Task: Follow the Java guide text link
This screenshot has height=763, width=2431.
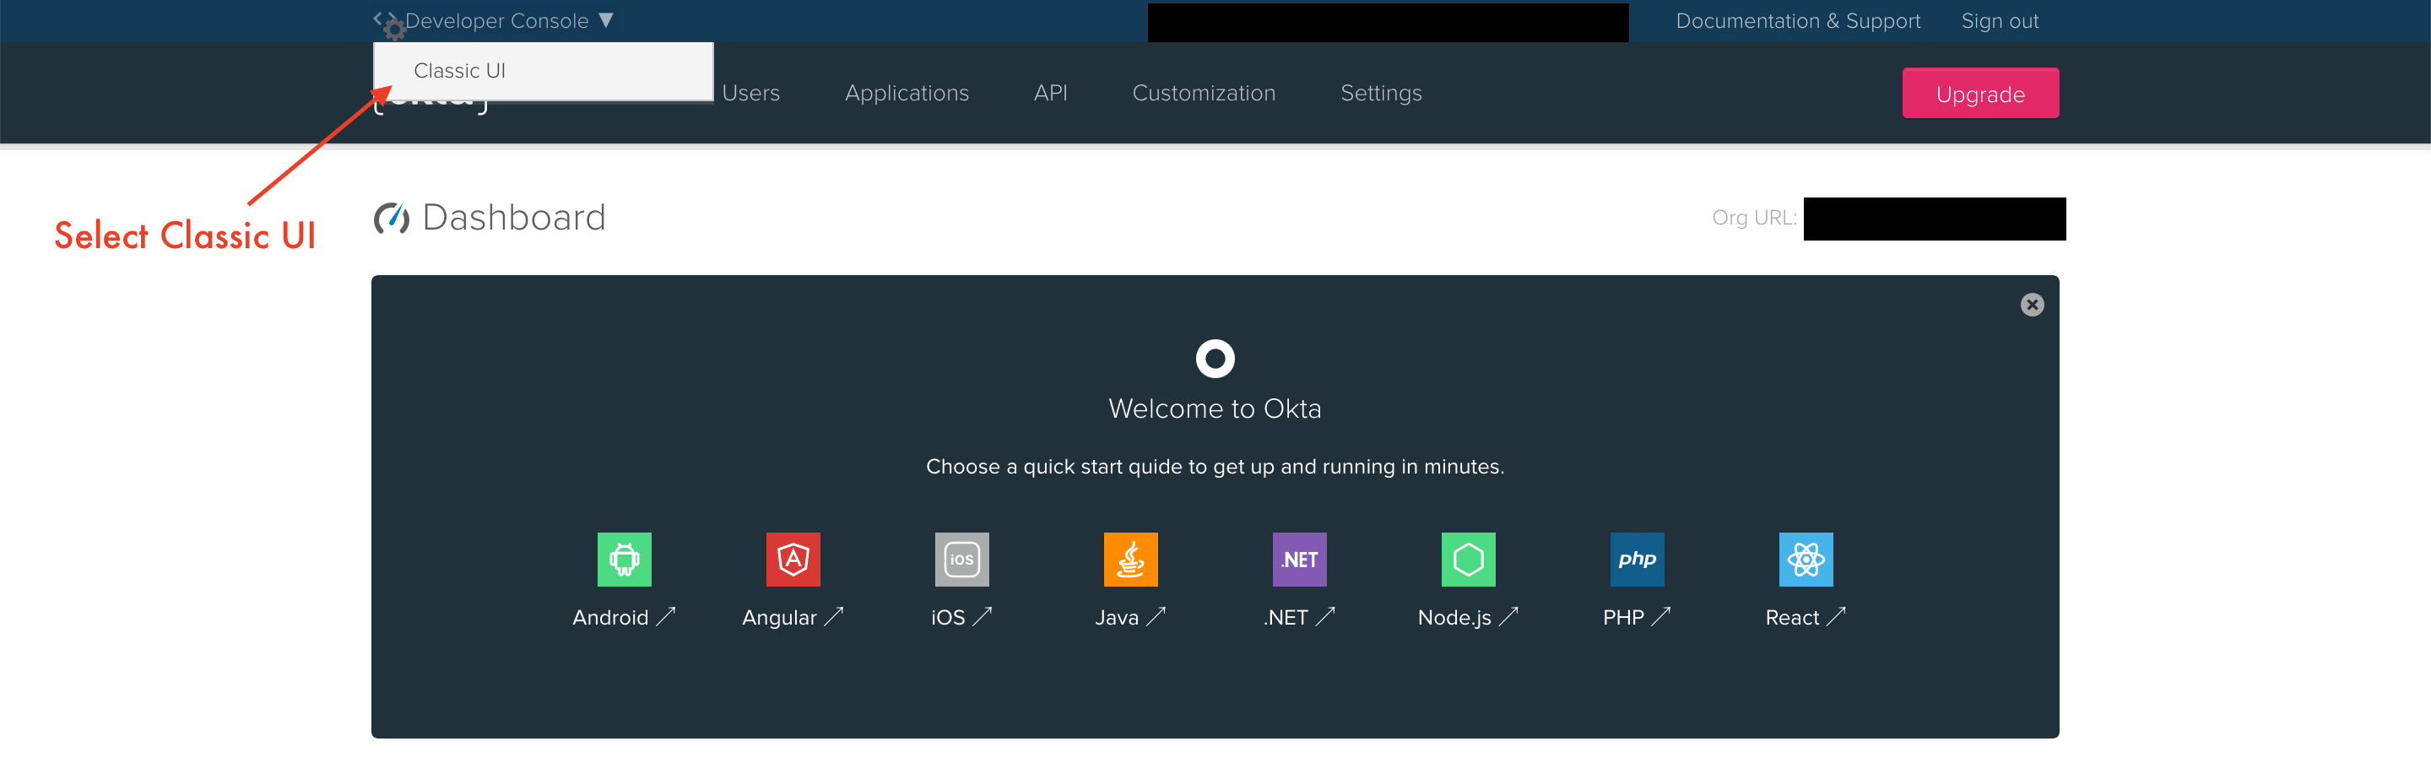Action: point(1130,618)
